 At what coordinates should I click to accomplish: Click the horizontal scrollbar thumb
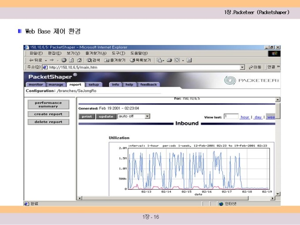tap(165, 198)
